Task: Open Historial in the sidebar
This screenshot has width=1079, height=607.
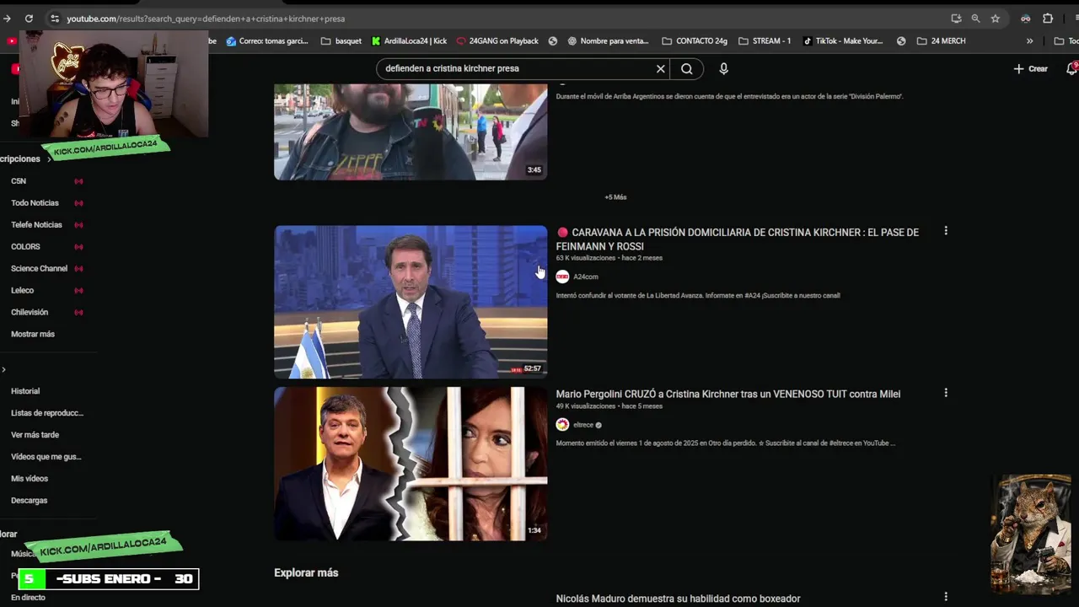Action: 25,391
